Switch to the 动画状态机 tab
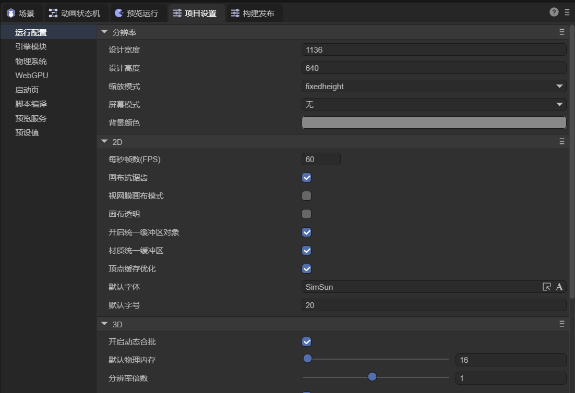This screenshot has width=575, height=393. [75, 13]
